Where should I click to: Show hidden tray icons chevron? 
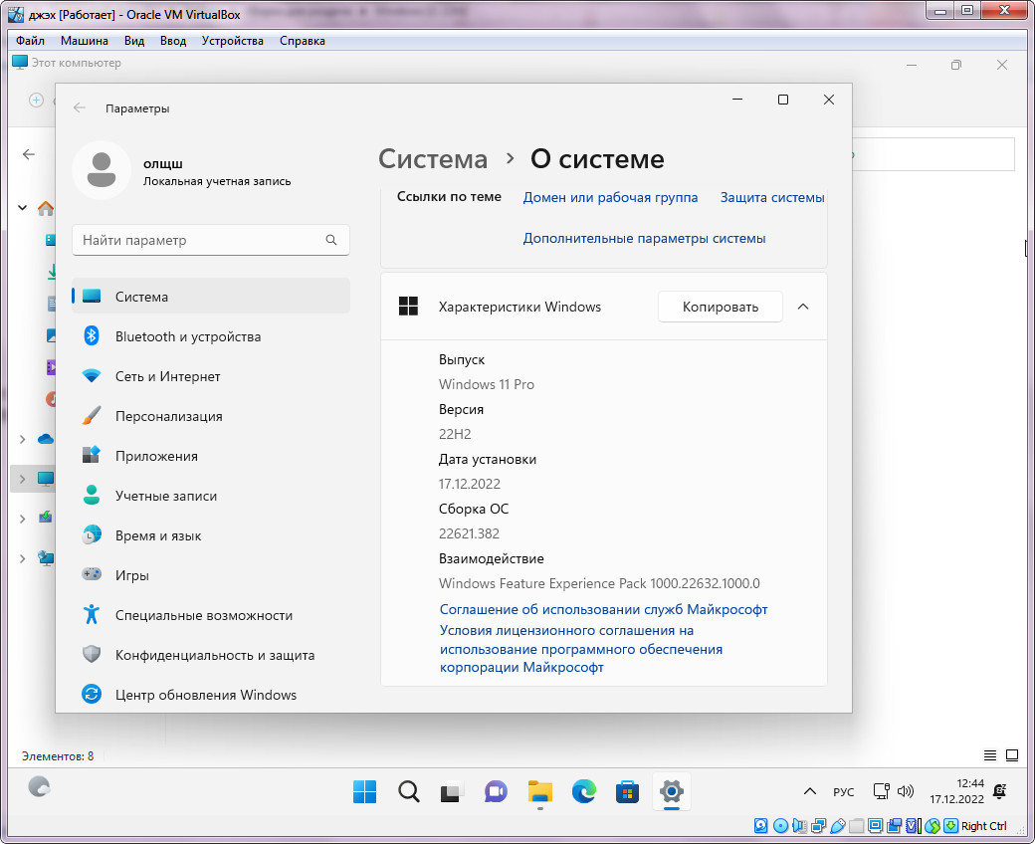810,791
